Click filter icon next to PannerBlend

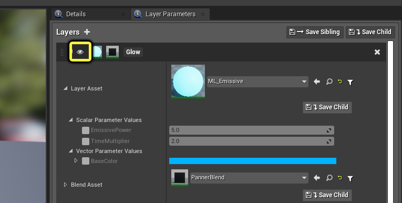[x=350, y=178]
